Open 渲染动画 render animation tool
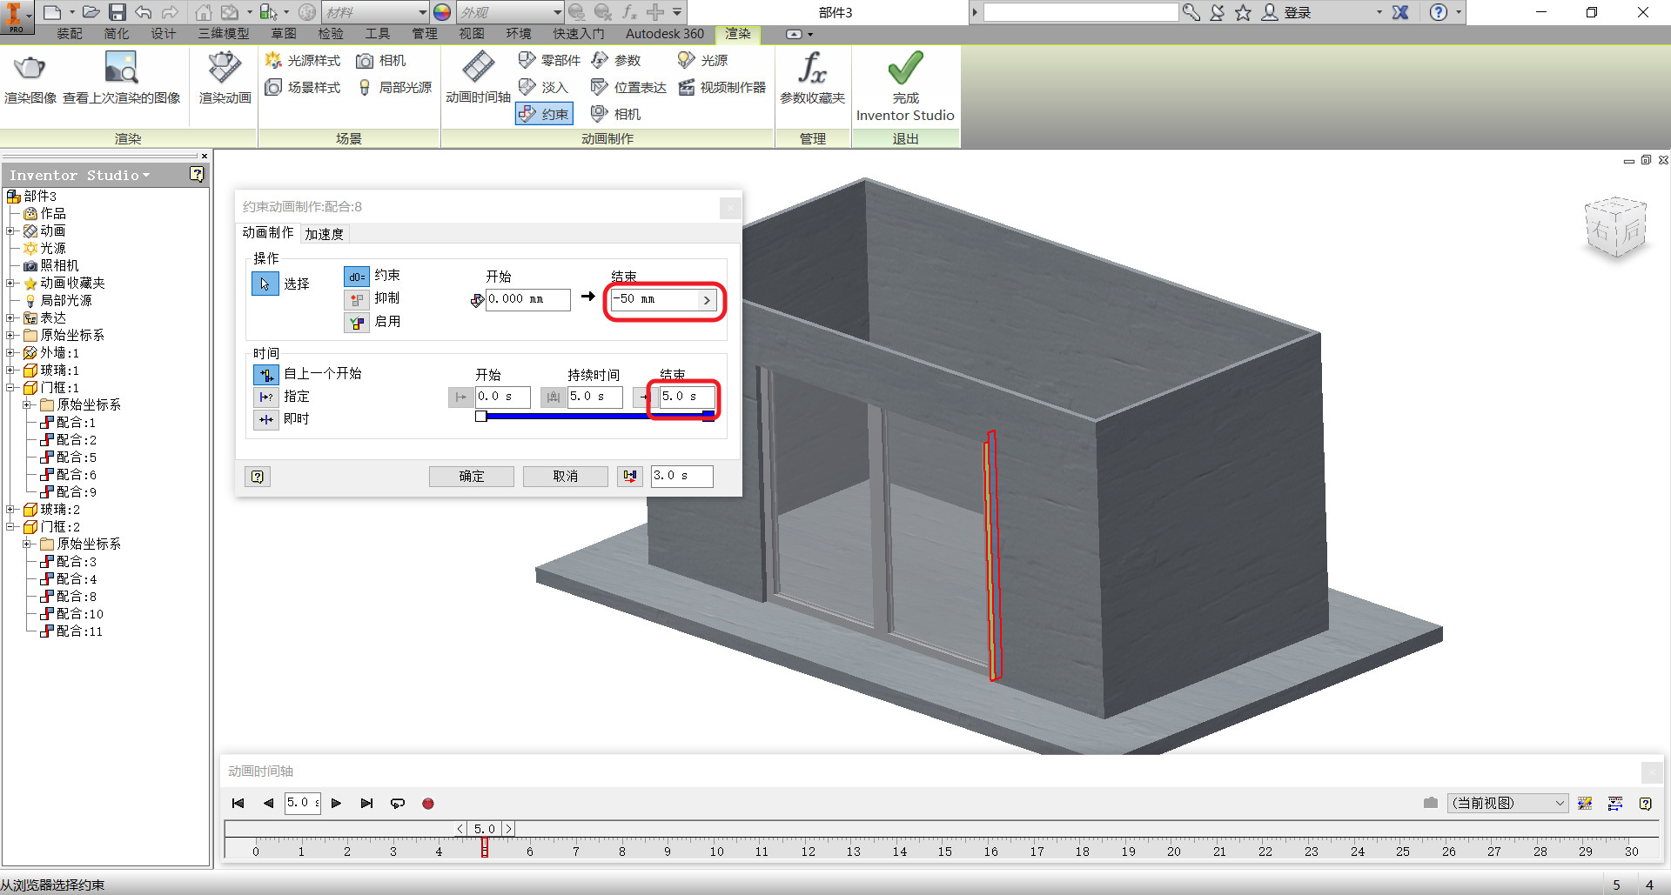The height and width of the screenshot is (895, 1671). coord(225,68)
